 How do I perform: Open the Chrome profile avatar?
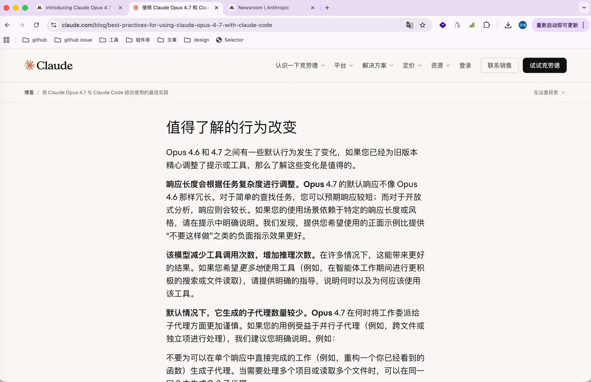(x=523, y=25)
